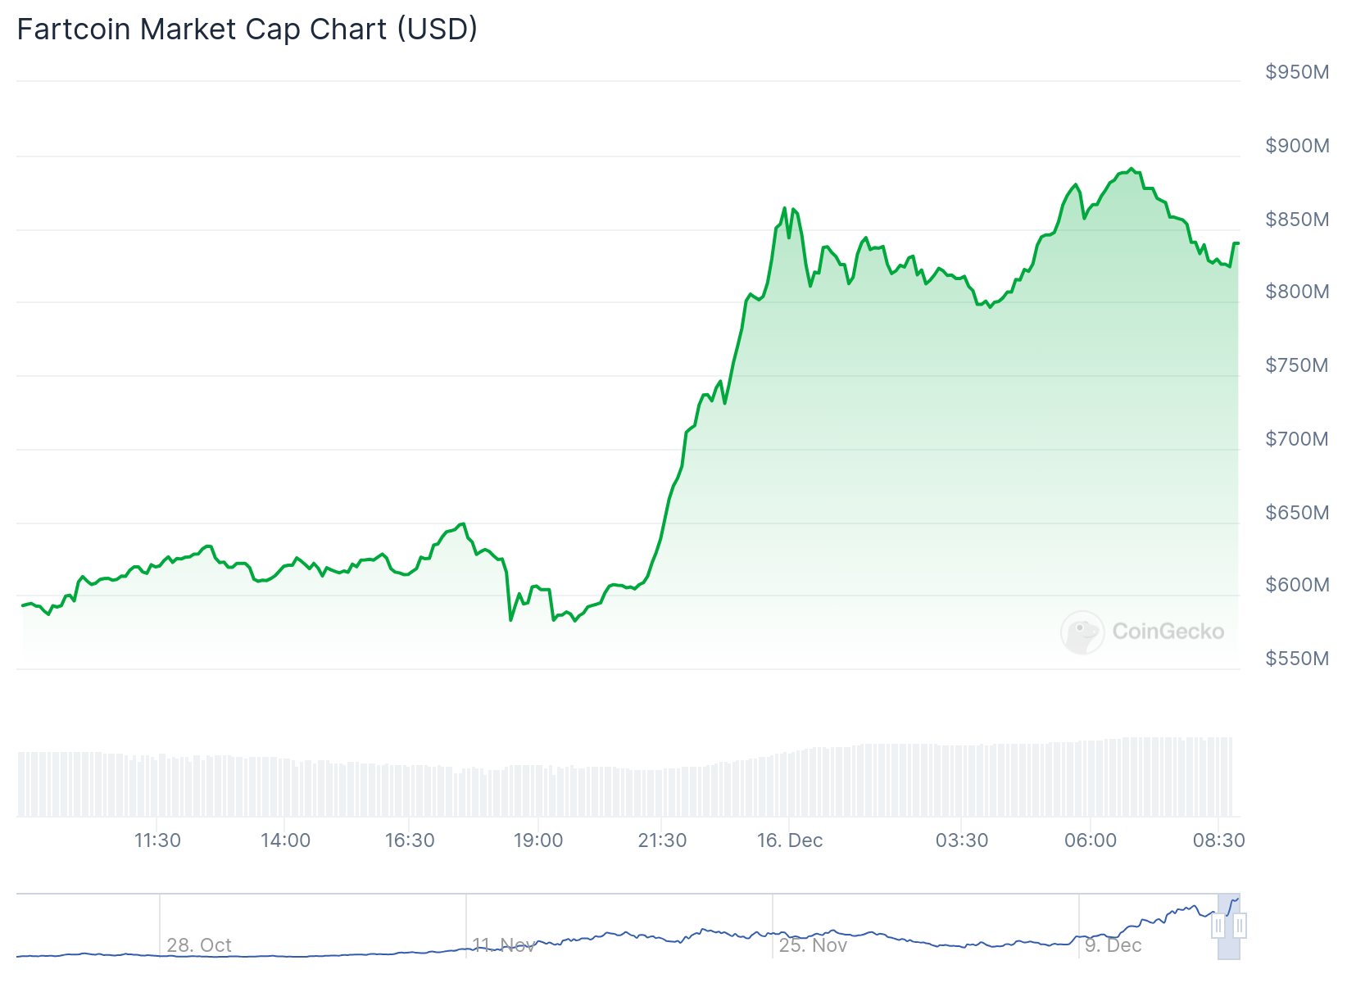This screenshot has width=1347, height=983.
Task: Click the CoinGecko watermark text
Action: coord(1168,632)
